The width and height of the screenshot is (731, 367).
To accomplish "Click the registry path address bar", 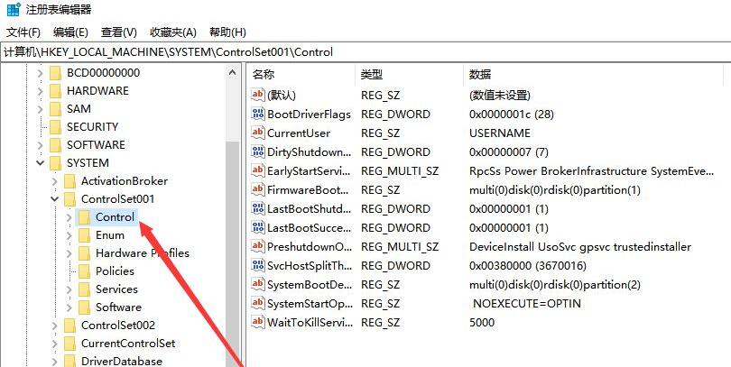I will 361,52.
